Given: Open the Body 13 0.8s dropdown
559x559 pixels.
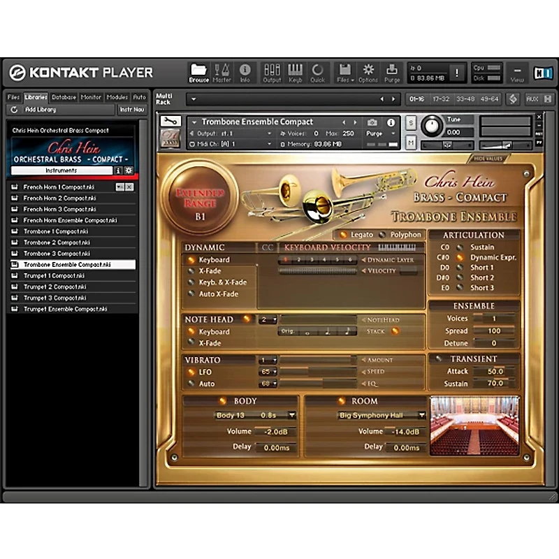Looking at the screenshot, I should point(253,414).
